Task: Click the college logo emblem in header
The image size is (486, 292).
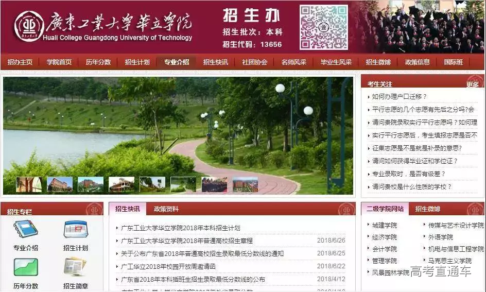Action: point(29,26)
